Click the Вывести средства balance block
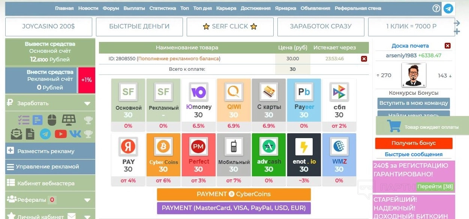This screenshot has width=469, height=219. [50, 52]
